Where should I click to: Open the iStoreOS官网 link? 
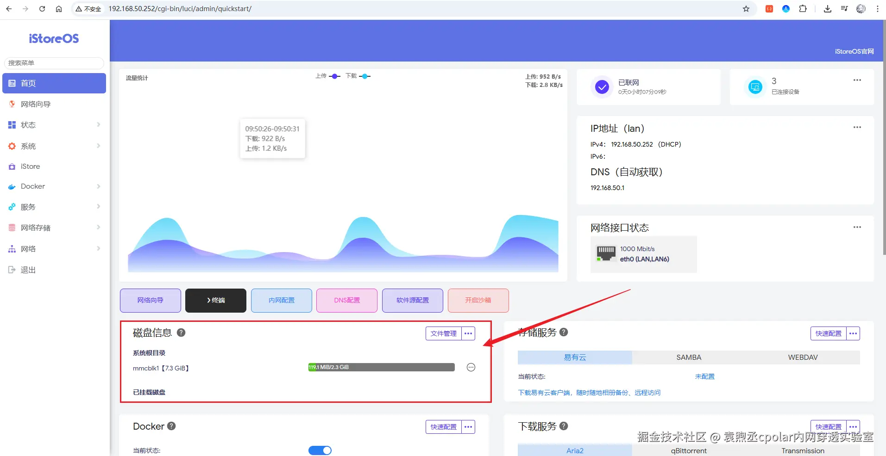[x=854, y=51]
